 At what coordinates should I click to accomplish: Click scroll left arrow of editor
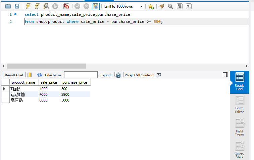(x=4, y=66)
